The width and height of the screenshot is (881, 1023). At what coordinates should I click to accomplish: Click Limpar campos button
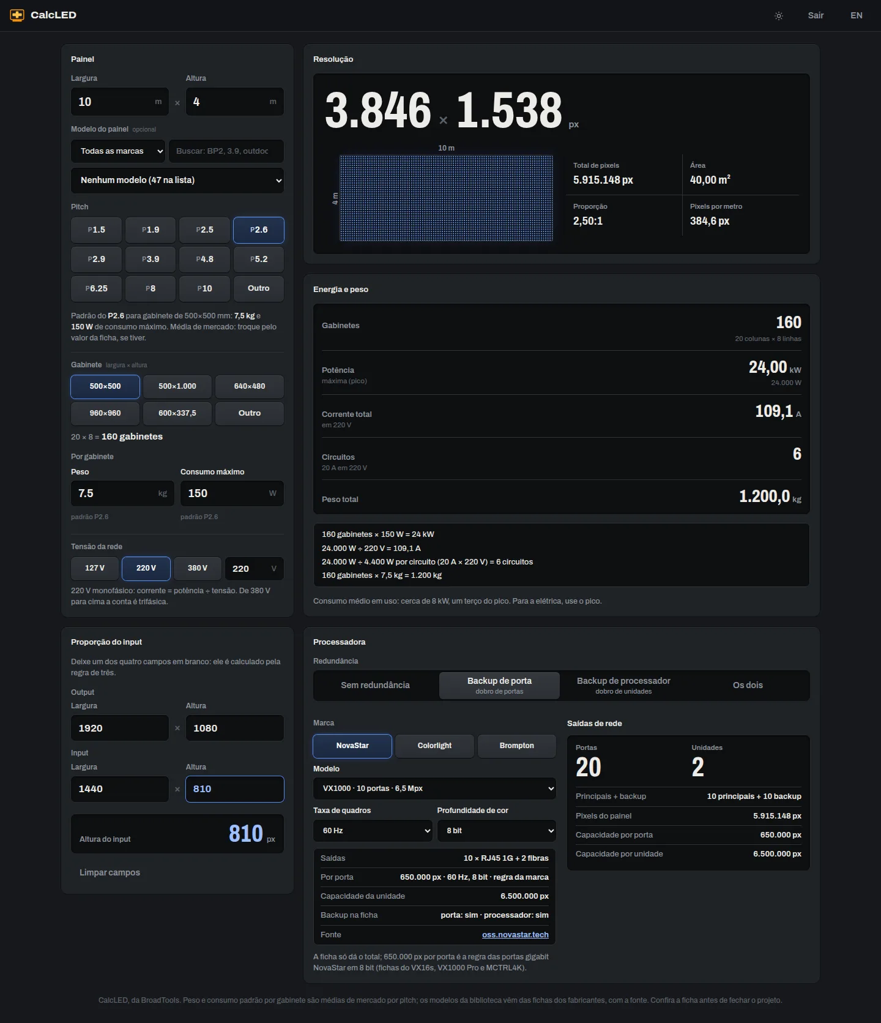click(x=110, y=873)
